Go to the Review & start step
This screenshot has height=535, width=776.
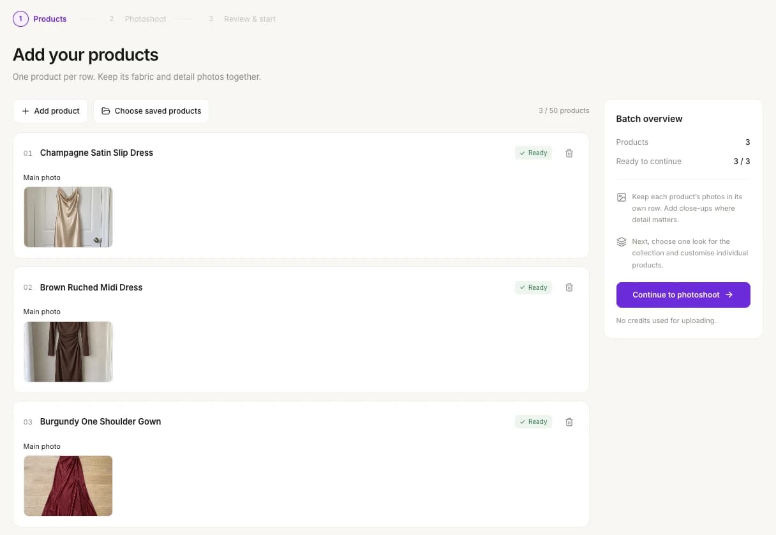[x=241, y=19]
